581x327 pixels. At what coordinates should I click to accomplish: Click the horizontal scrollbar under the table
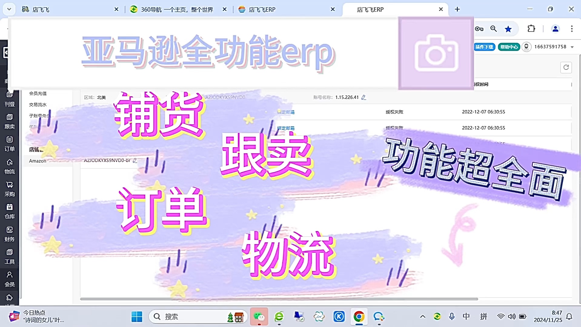click(279, 299)
